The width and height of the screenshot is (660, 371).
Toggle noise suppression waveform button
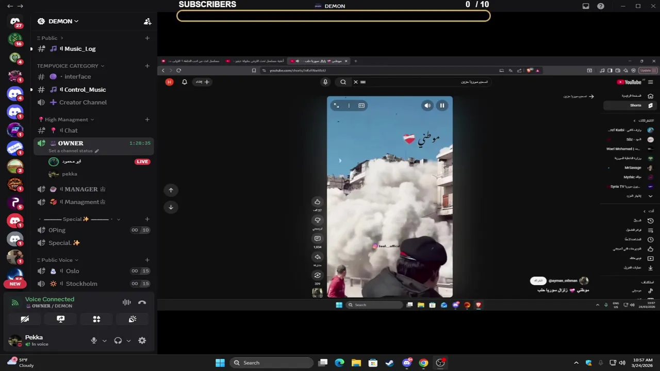point(126,302)
